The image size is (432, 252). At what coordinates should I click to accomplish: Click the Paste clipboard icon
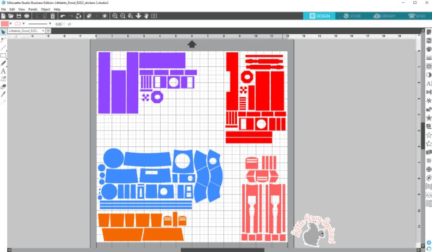coord(52,16)
